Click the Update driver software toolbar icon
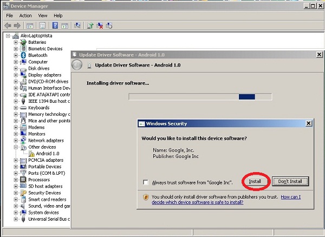325x237 pixels. 90,25
